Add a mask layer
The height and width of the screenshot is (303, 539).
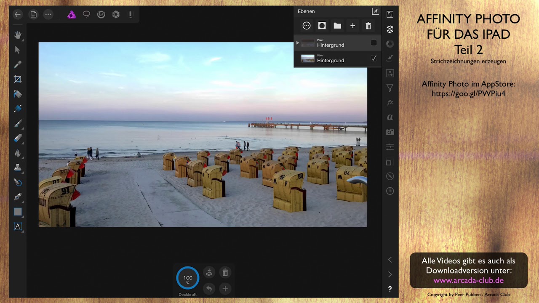click(x=322, y=26)
